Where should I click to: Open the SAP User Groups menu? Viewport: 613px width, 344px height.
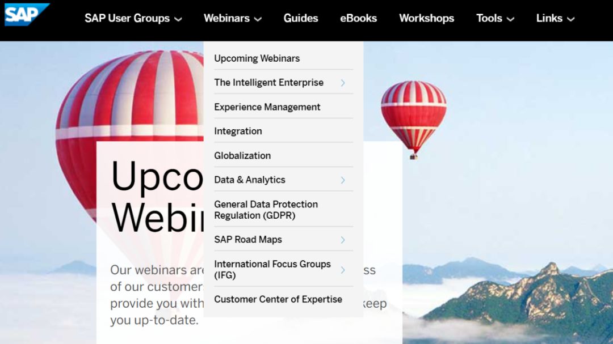point(133,18)
